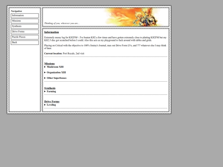Go to Missions in the navigation
The width and height of the screenshot is (223, 167).
pos(25,21)
